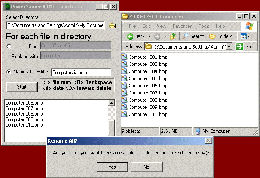Expand the Address bar dropdown
Image resolution: width=260 pixels, height=178 pixels.
point(229,46)
